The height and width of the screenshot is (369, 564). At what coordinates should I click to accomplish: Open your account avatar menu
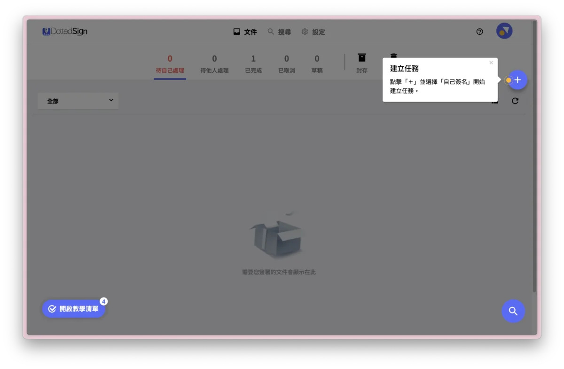tap(504, 31)
